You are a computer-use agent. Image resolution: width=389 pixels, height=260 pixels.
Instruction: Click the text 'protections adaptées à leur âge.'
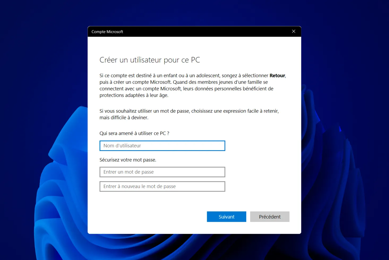coord(134,95)
